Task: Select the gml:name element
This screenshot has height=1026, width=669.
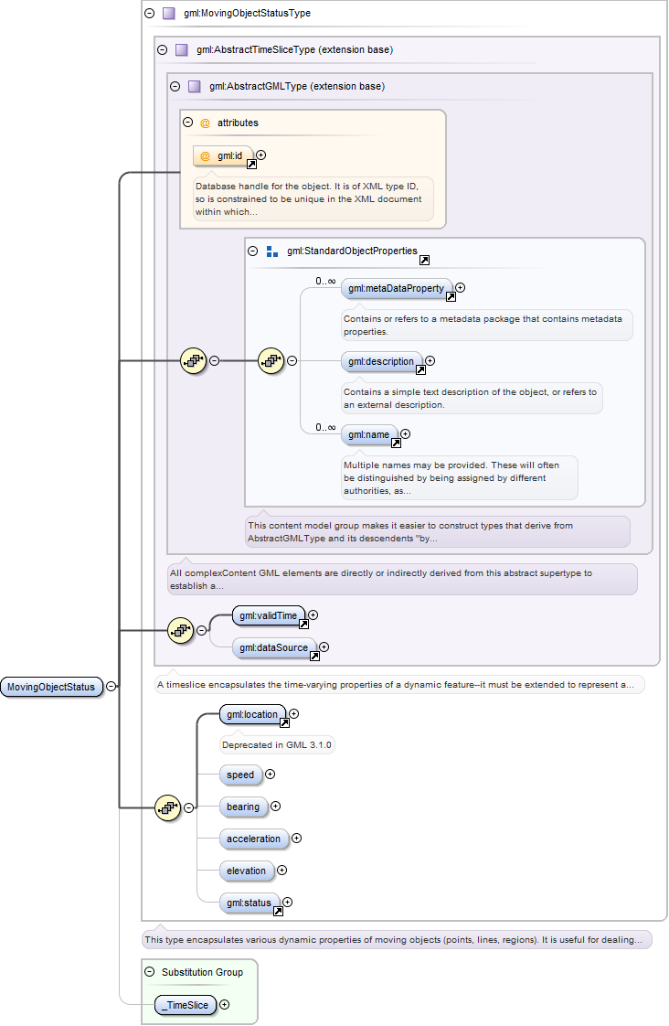Action: click(x=369, y=434)
